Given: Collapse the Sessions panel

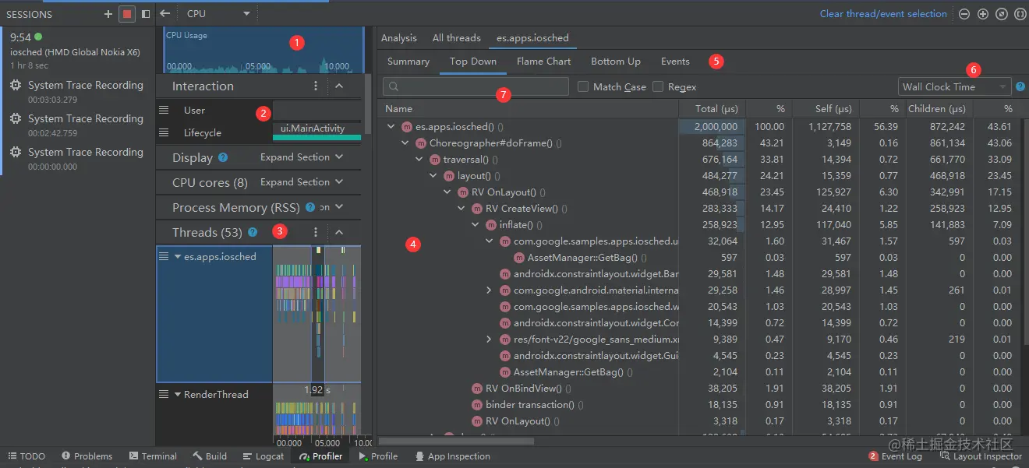Looking at the screenshot, I should [146, 14].
